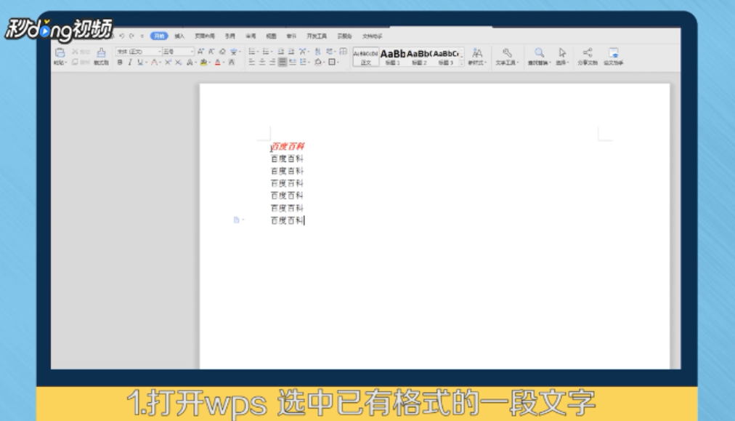Click the numbered list icon
The height and width of the screenshot is (421, 735).
(266, 52)
